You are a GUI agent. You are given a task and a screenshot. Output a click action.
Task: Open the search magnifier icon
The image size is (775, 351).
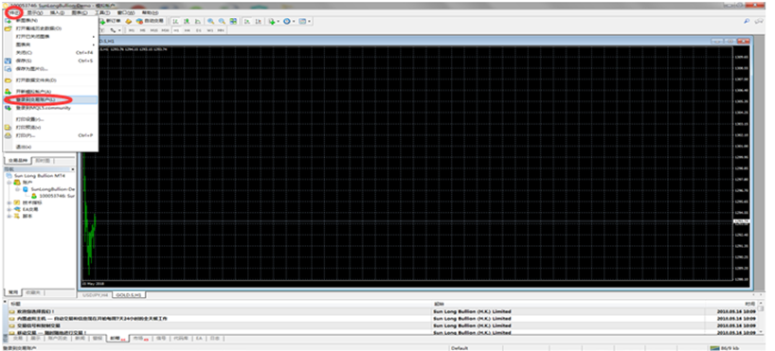click(x=747, y=21)
